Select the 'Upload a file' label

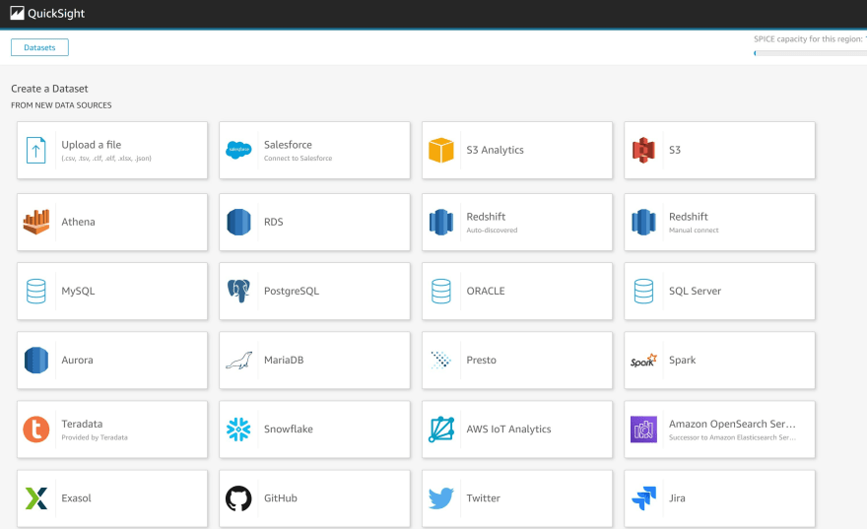(x=92, y=144)
